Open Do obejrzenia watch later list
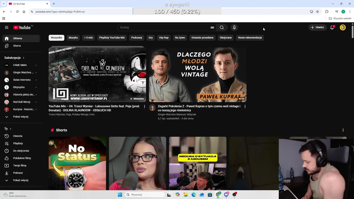Screen dimensions: 354x199 21,151
